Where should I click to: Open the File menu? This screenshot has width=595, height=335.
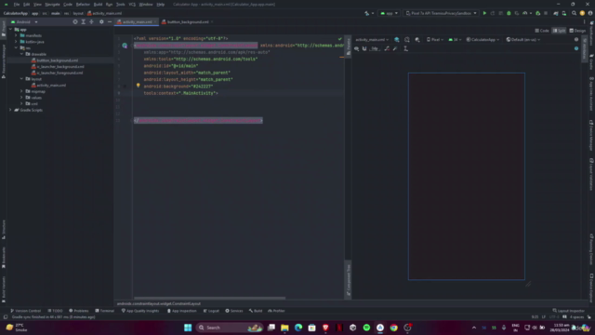[17, 4]
